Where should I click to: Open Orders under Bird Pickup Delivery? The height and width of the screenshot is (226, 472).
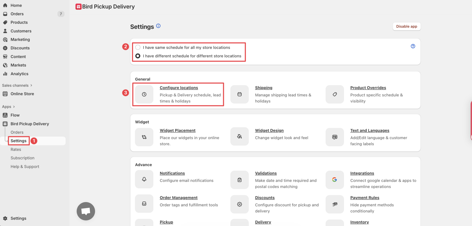click(17, 132)
